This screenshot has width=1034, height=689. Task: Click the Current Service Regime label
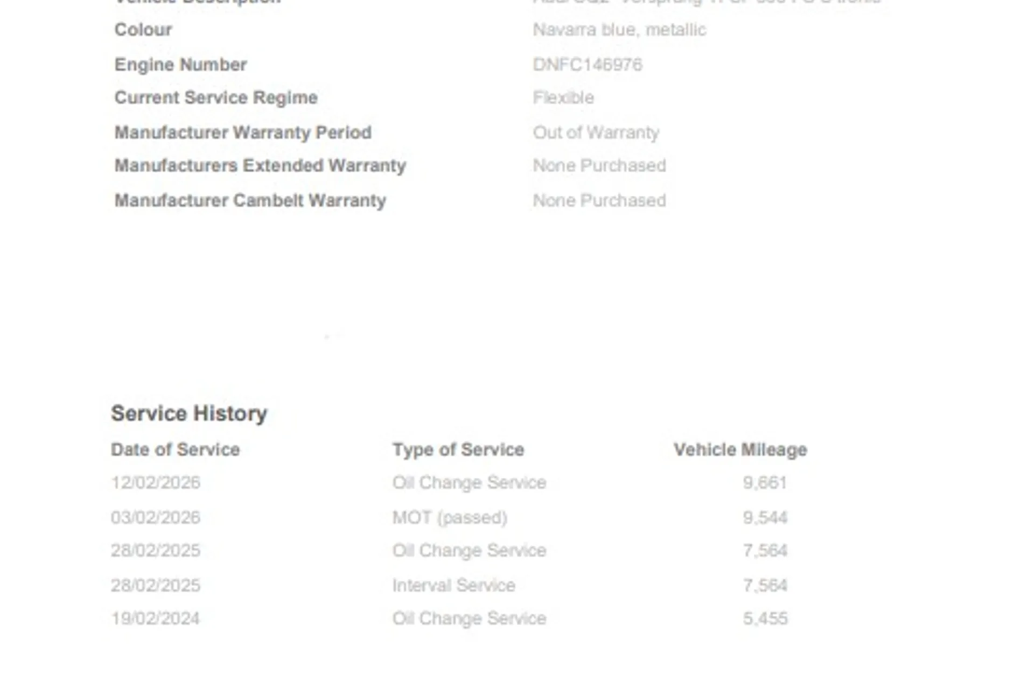coord(216,97)
